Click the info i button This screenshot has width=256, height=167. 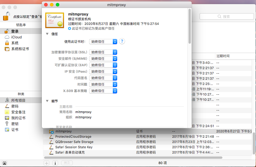point(55,163)
